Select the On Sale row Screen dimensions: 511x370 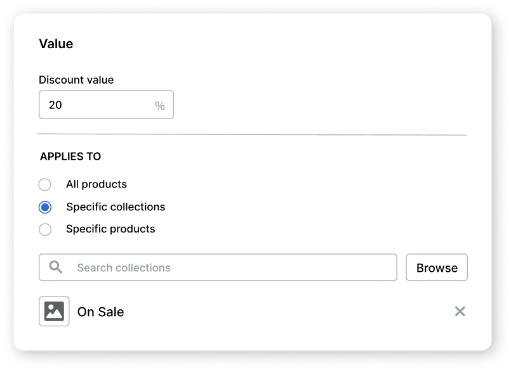[x=254, y=311]
